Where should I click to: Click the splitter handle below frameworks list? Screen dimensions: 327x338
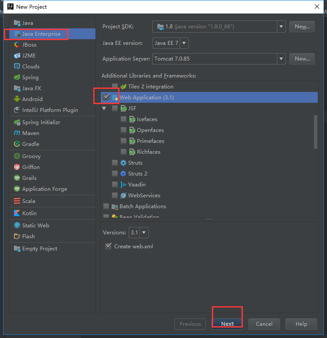click(x=209, y=220)
